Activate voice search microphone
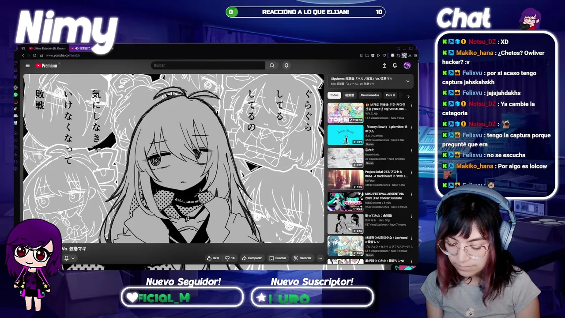Viewport: 565px width, 318px height. (x=286, y=65)
